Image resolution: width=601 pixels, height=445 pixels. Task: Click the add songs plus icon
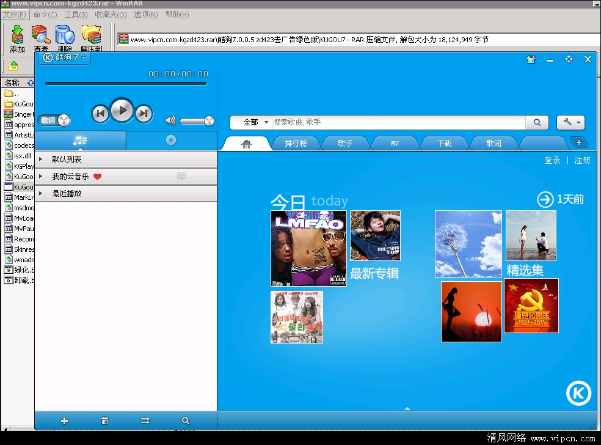[x=64, y=421]
